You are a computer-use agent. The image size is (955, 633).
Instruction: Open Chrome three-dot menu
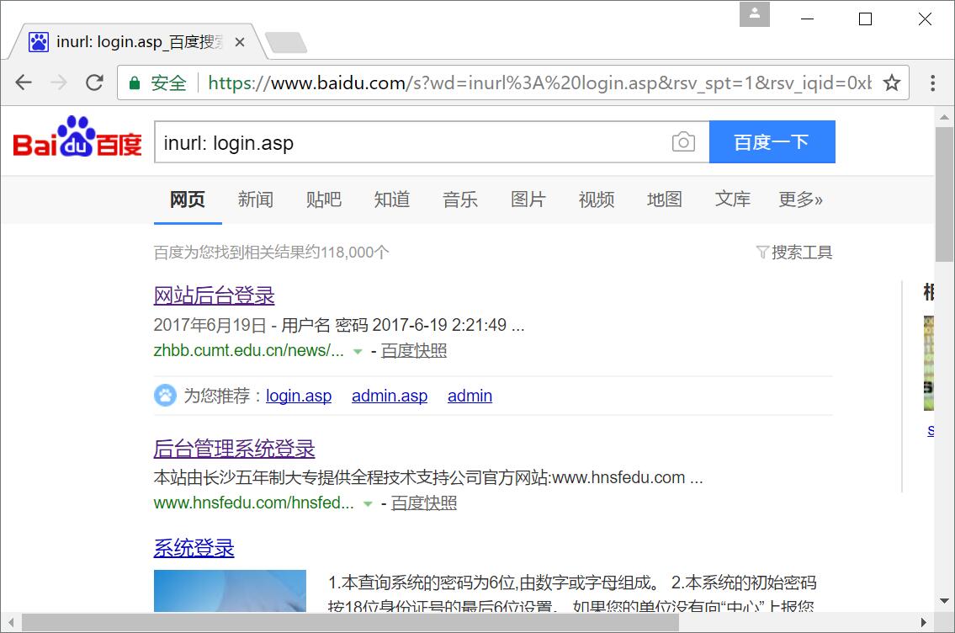coord(932,82)
